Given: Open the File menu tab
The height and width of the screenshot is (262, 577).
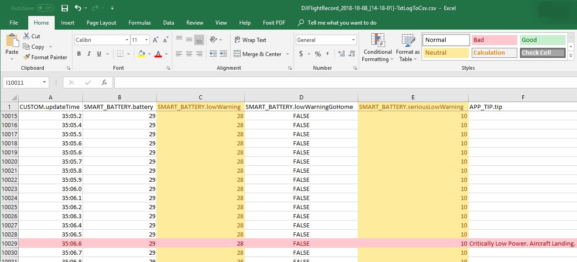Looking at the screenshot, I should pyautogui.click(x=14, y=23).
